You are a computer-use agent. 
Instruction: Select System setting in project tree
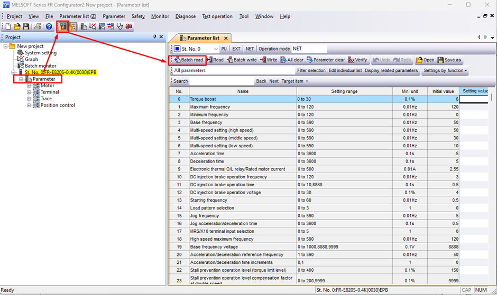41,53
